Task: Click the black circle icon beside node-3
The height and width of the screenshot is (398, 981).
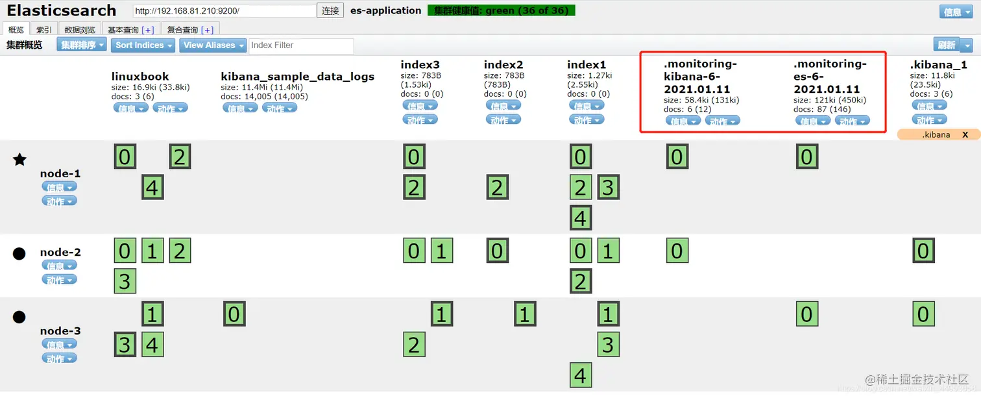Action: [19, 317]
